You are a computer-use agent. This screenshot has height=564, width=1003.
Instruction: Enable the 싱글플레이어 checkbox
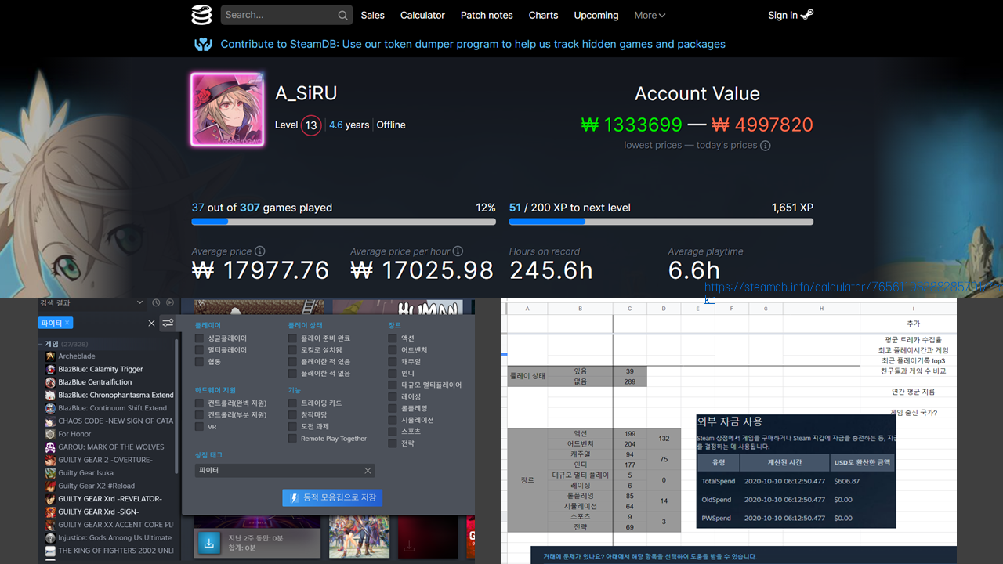[x=199, y=338]
